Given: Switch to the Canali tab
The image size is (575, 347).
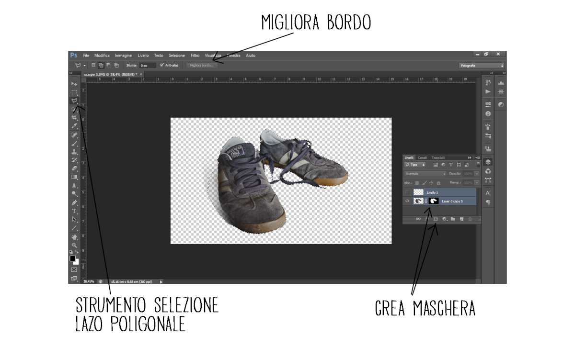Looking at the screenshot, I should 422,157.
